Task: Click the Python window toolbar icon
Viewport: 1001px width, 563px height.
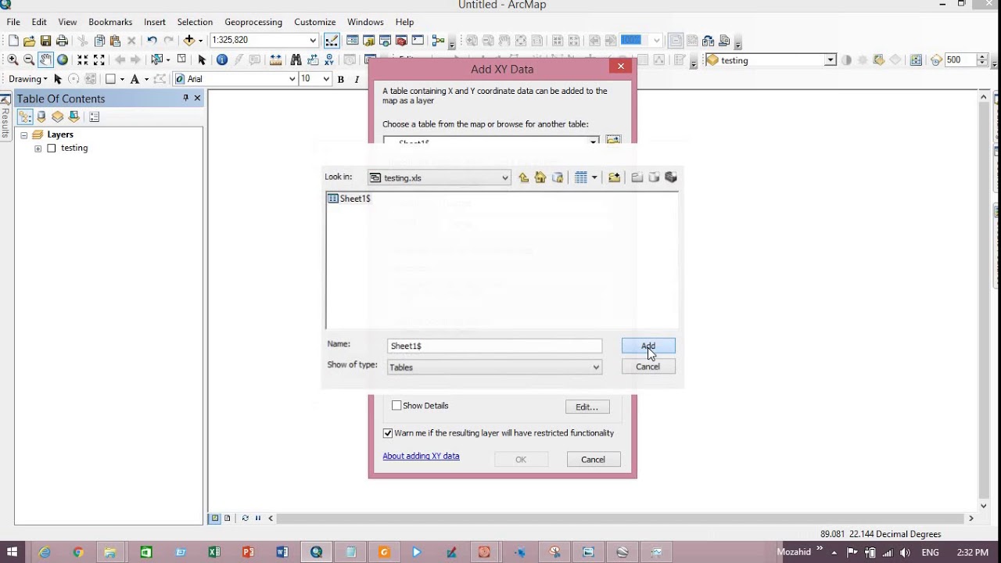Action: [418, 41]
